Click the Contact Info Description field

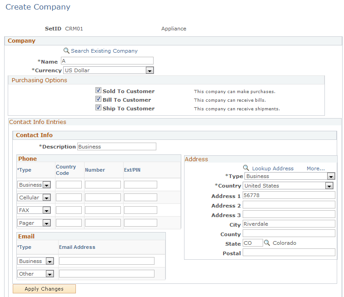pos(117,146)
